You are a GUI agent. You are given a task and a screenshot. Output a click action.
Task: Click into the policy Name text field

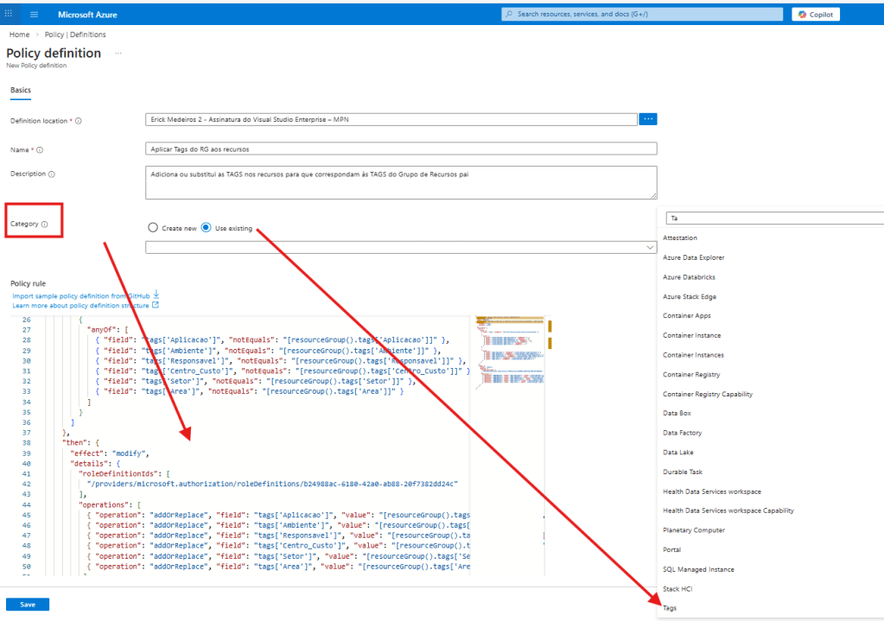coord(401,149)
